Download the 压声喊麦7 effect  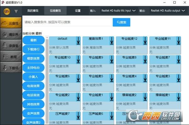coord(78,116)
